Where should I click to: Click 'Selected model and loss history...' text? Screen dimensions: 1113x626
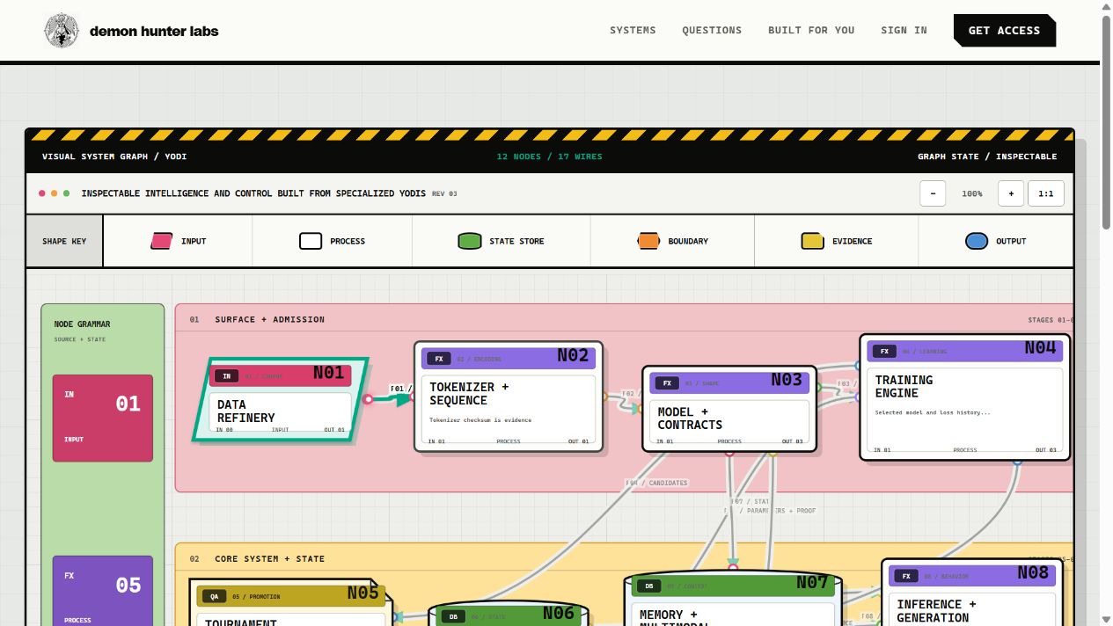point(932,412)
